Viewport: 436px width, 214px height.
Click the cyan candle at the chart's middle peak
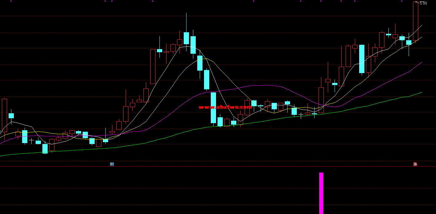[186, 38]
